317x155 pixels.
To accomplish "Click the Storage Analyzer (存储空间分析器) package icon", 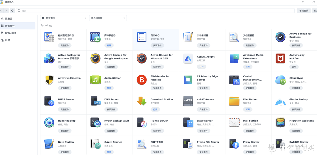I will (49, 37).
